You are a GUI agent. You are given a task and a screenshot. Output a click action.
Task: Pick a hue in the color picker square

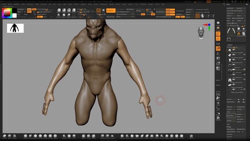coord(7,13)
